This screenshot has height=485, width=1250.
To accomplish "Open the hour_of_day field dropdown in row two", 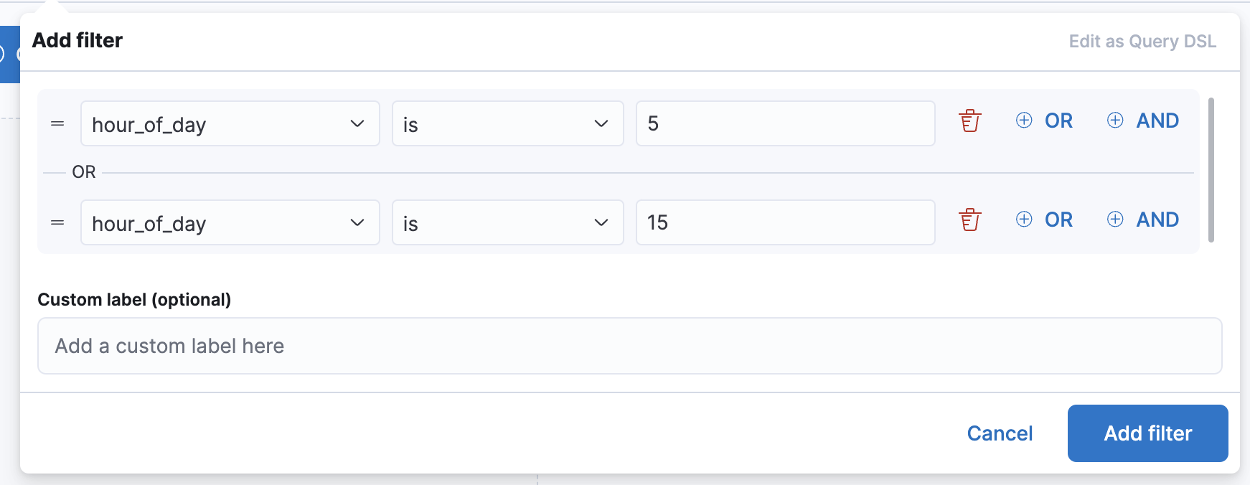I will click(x=230, y=222).
